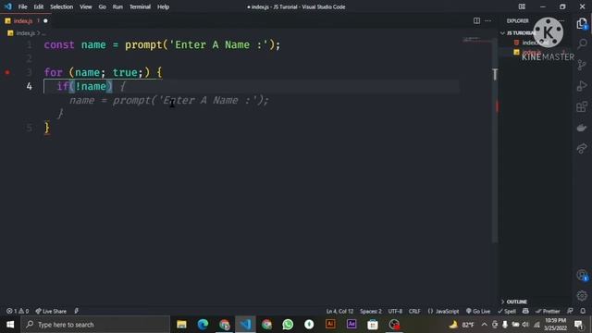
Task: Open the View menu
Action: pyautogui.click(x=86, y=6)
